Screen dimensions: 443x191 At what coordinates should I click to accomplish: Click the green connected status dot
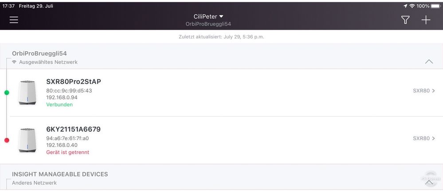coord(7,92)
